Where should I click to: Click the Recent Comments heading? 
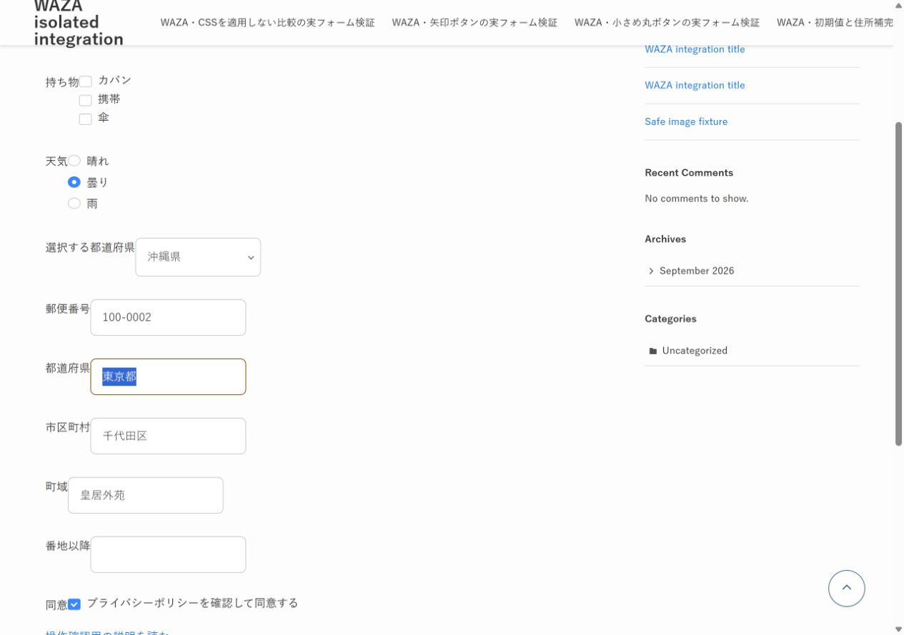coord(689,173)
